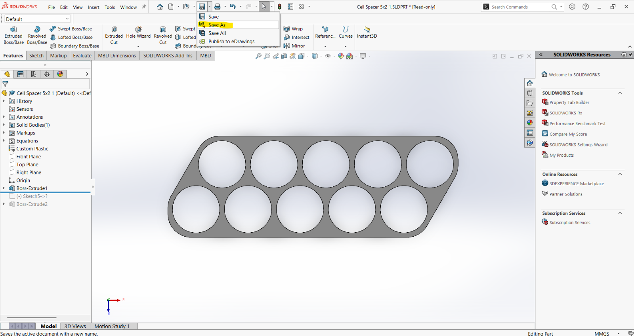This screenshot has width=634, height=336.
Task: Click the Open document icon
Action: tap(186, 7)
